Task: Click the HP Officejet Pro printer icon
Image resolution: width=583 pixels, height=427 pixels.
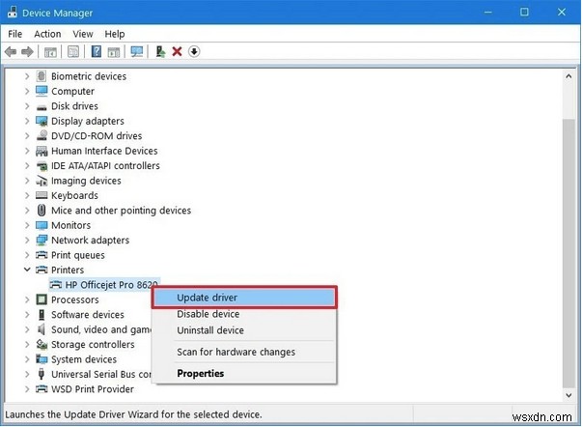Action: tap(56, 285)
